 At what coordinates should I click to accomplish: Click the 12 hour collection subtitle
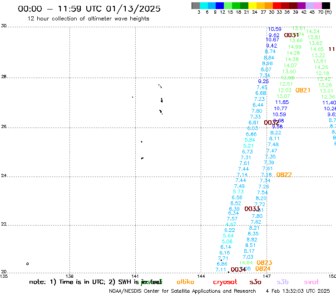(88, 19)
